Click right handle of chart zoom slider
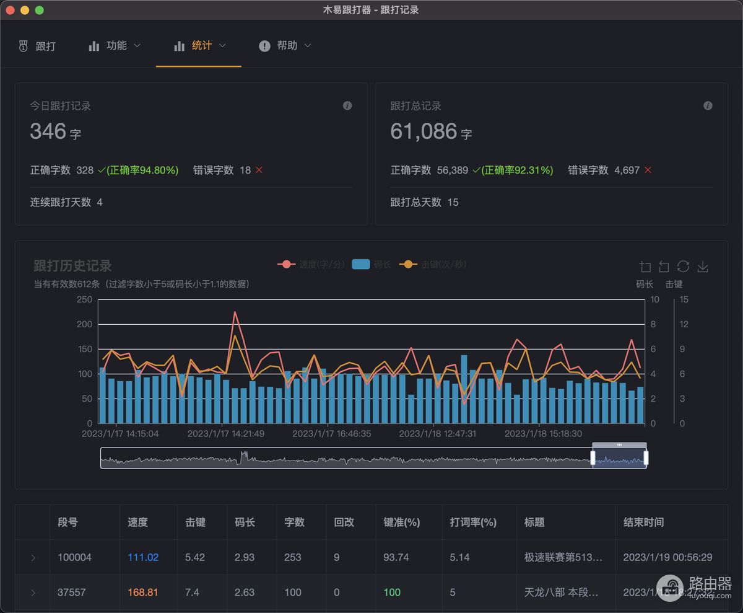This screenshot has width=743, height=613. coord(646,457)
